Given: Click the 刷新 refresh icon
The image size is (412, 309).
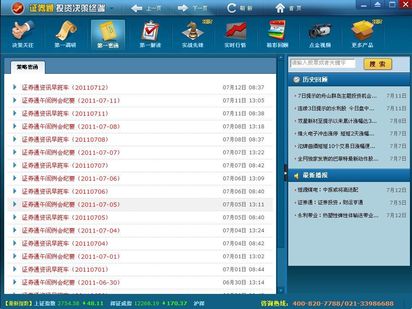Looking at the screenshot, I should pos(232,8).
